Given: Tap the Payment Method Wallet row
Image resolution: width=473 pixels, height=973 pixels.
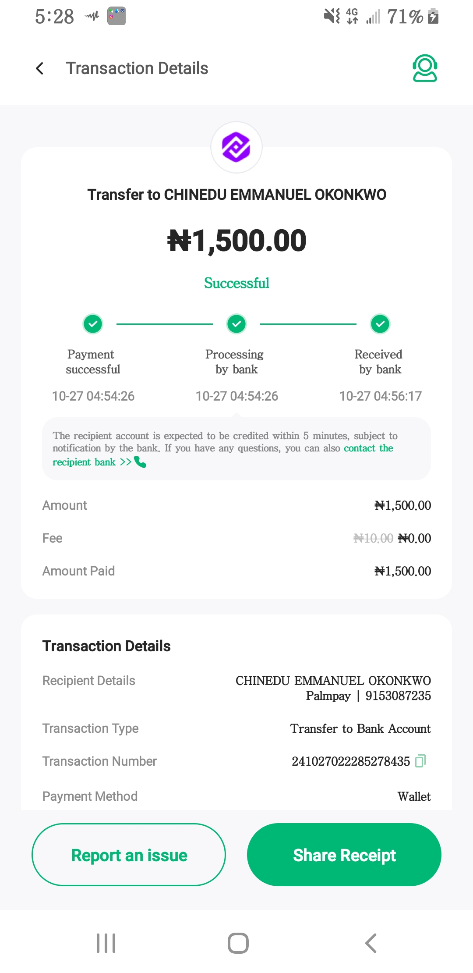Looking at the screenshot, I should click(x=236, y=796).
